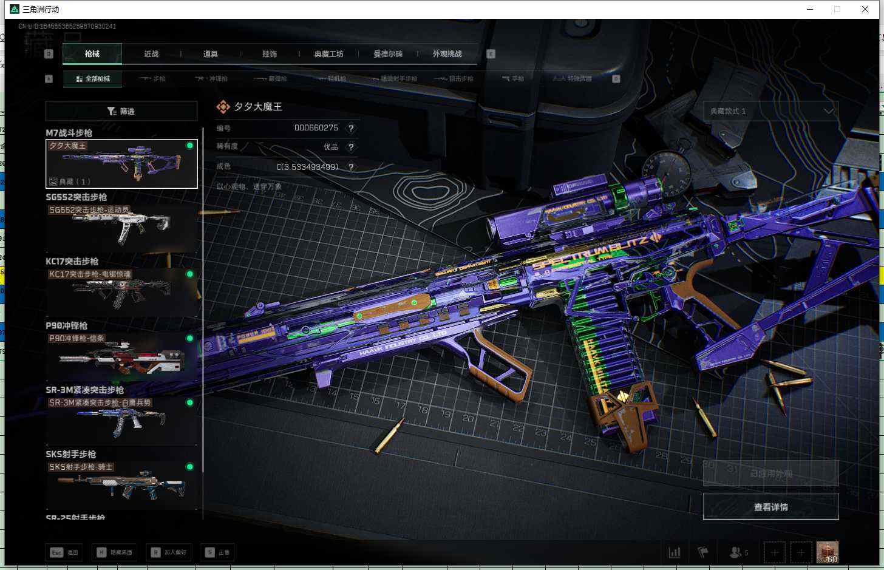Filter weapons by 冲锋枪 category
Viewport: 884px width, 570px height.
[x=211, y=79]
